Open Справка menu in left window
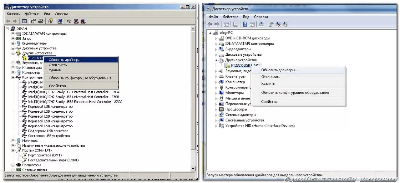 pyautogui.click(x=61, y=14)
